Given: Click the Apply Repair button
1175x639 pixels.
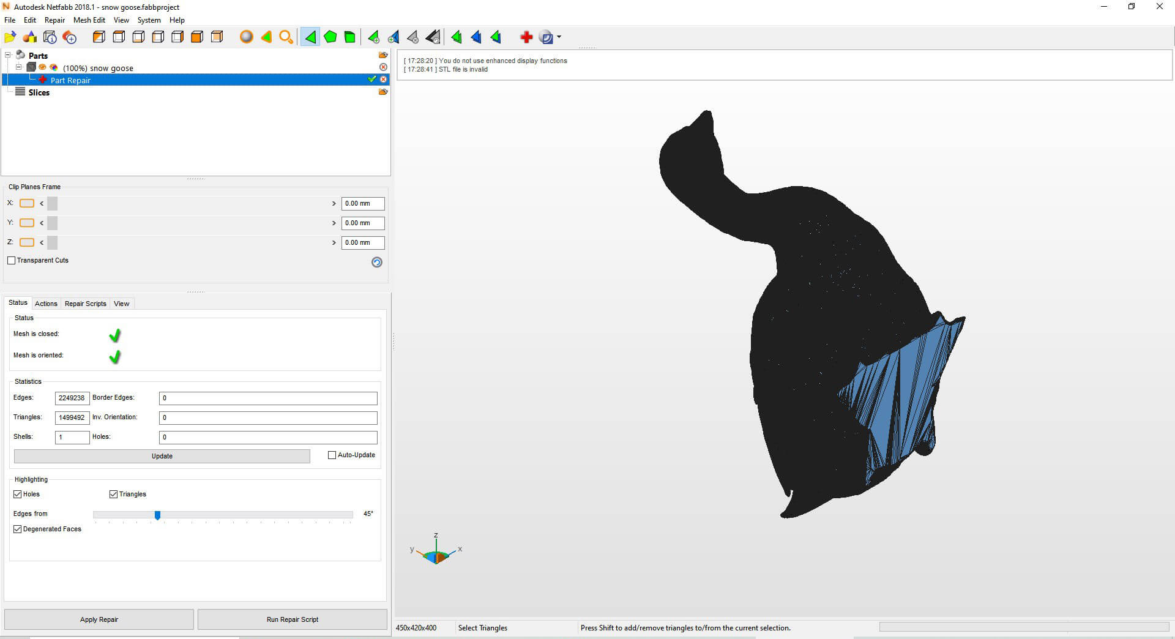Looking at the screenshot, I should [x=99, y=619].
